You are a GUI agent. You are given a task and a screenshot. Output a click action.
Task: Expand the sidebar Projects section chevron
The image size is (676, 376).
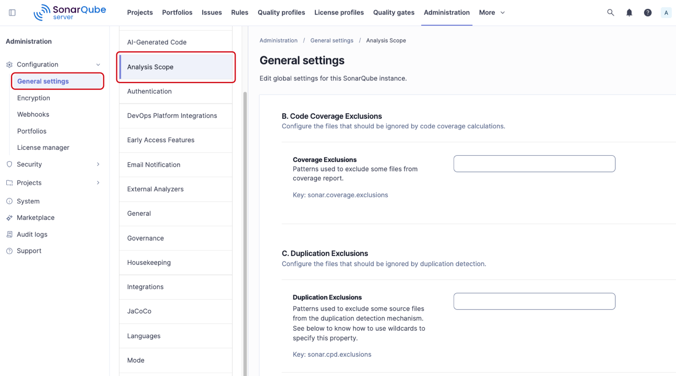coord(98,183)
